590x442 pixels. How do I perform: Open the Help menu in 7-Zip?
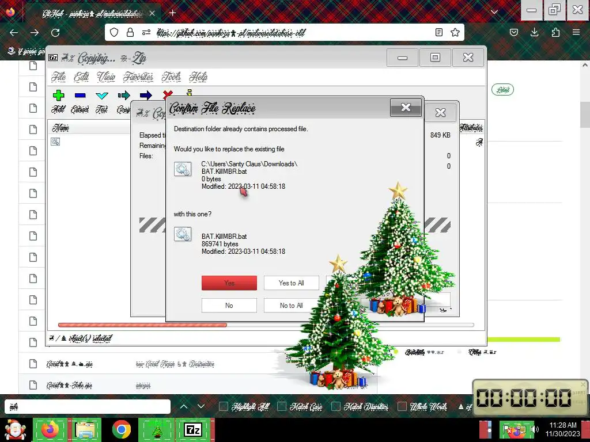[x=198, y=77]
